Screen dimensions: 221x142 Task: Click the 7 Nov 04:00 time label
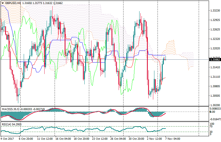point(173,139)
